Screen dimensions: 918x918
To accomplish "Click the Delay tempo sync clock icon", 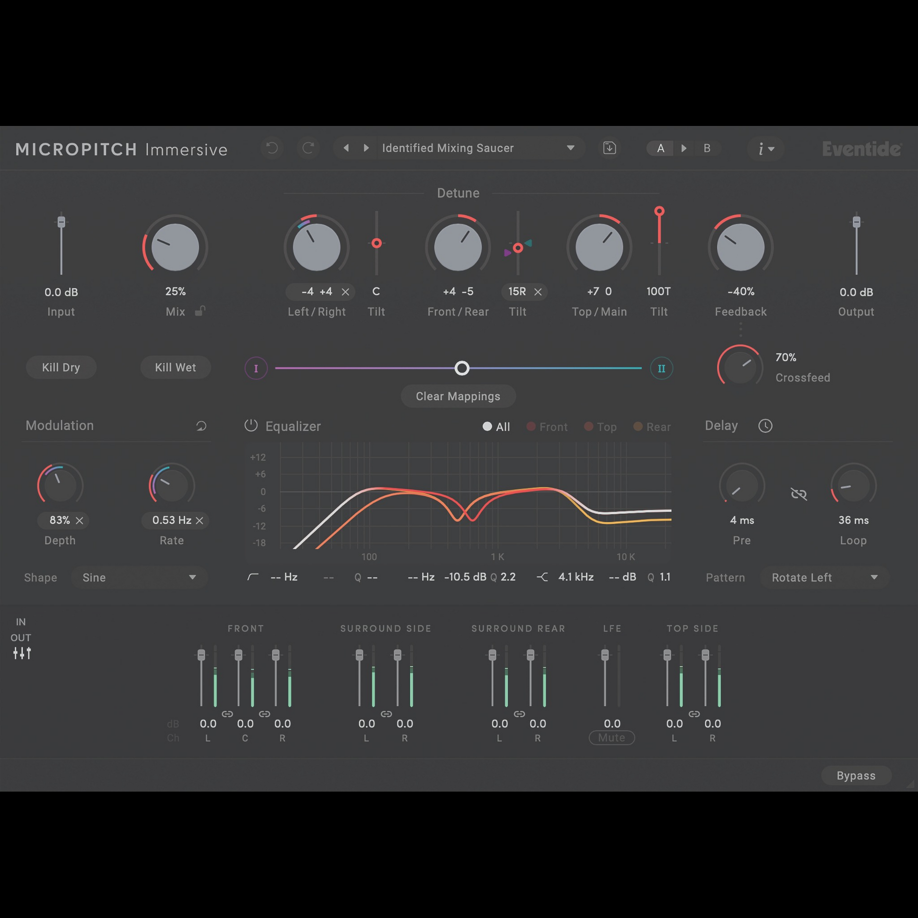I will pyautogui.click(x=765, y=426).
